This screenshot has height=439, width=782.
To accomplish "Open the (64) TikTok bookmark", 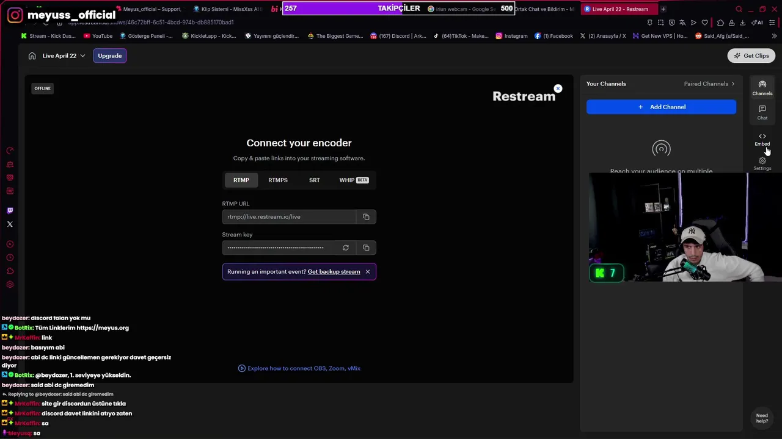I will point(461,36).
